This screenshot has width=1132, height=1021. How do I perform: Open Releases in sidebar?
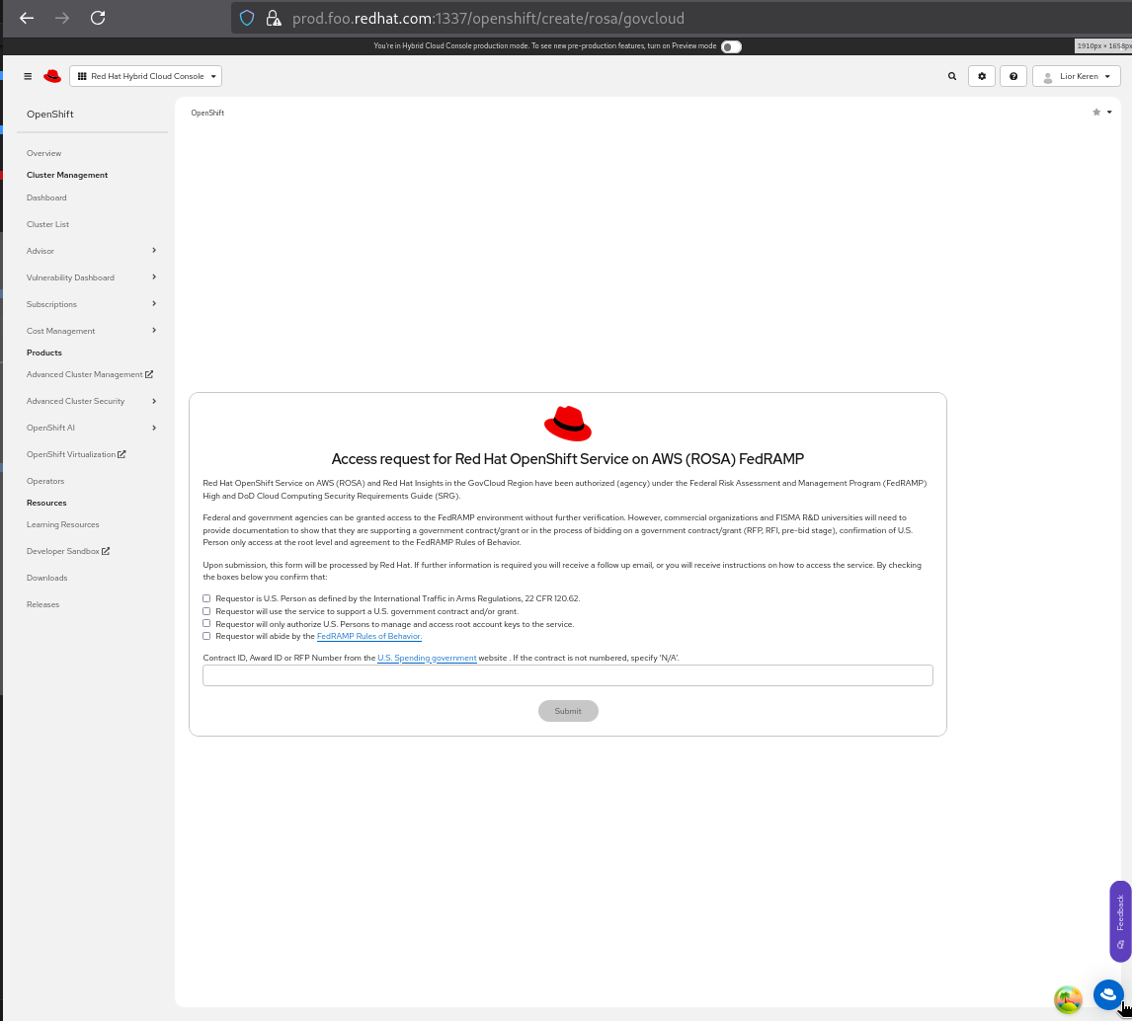point(42,604)
